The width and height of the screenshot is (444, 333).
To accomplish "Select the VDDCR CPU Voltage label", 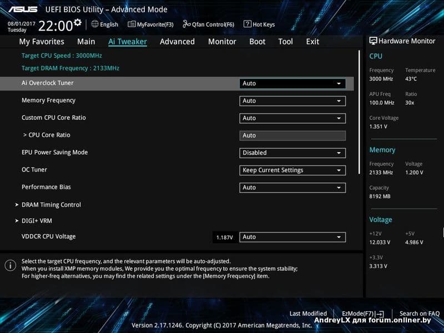I will [x=49, y=236].
